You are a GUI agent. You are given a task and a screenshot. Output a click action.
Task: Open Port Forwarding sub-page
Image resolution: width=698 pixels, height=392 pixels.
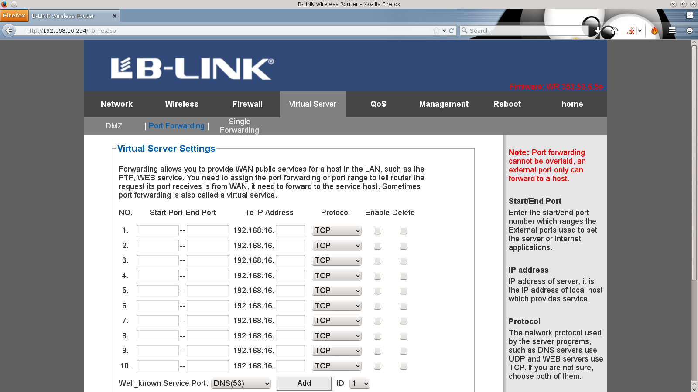point(176,126)
